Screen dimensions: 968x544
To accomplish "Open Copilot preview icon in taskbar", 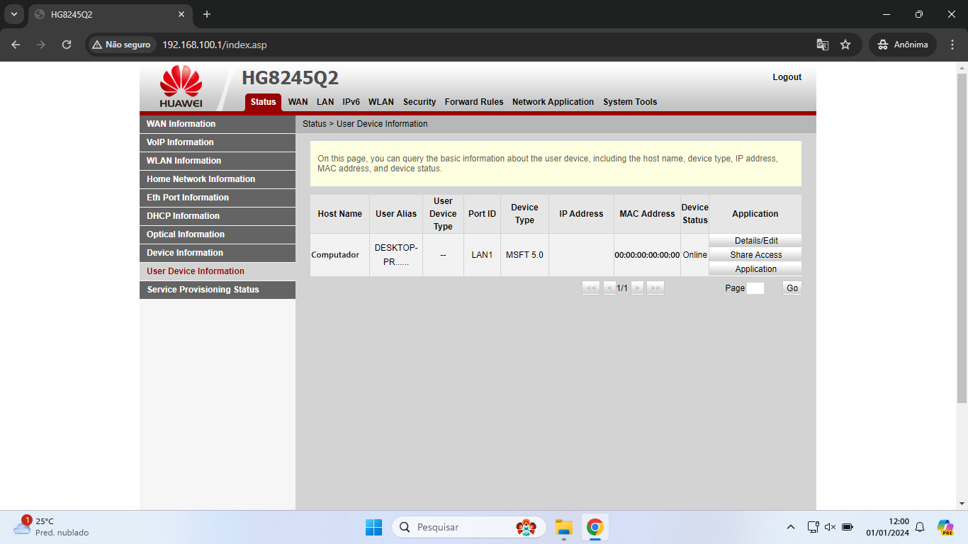I will [x=945, y=527].
